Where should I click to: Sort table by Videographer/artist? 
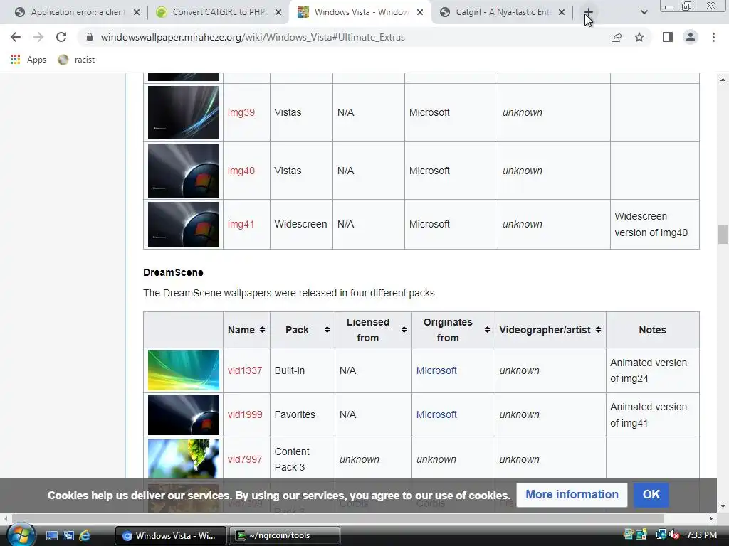pos(550,330)
